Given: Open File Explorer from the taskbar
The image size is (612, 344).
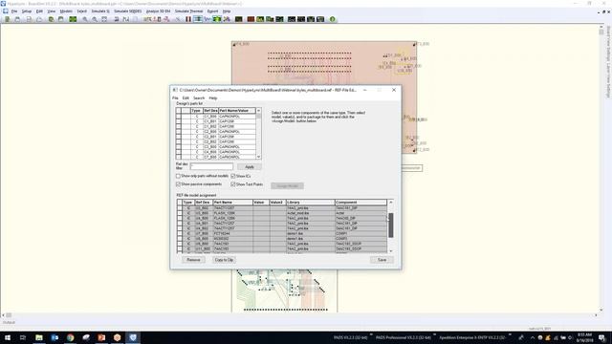Looking at the screenshot, I should click(x=39, y=337).
